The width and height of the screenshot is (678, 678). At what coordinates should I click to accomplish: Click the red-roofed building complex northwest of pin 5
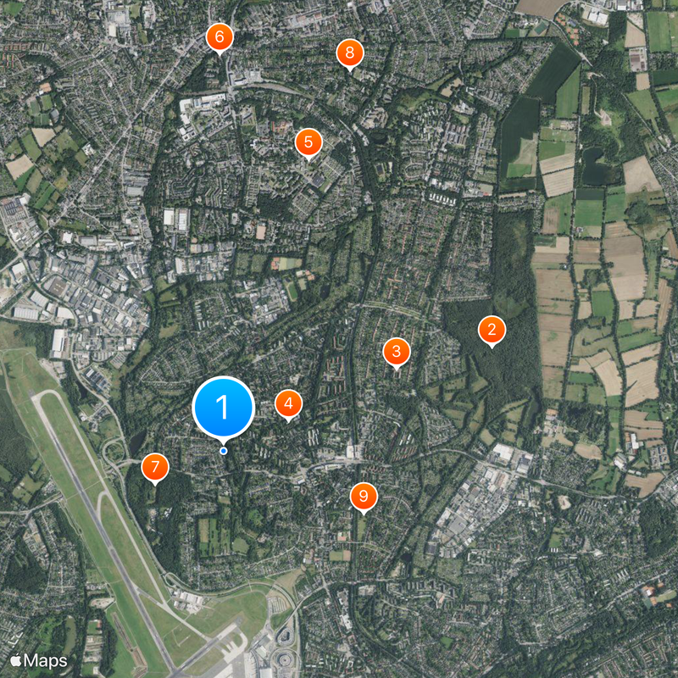click(281, 128)
